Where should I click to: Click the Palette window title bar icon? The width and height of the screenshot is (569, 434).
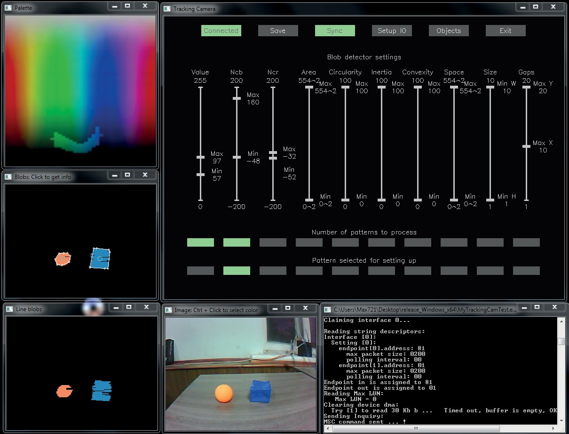[x=8, y=8]
